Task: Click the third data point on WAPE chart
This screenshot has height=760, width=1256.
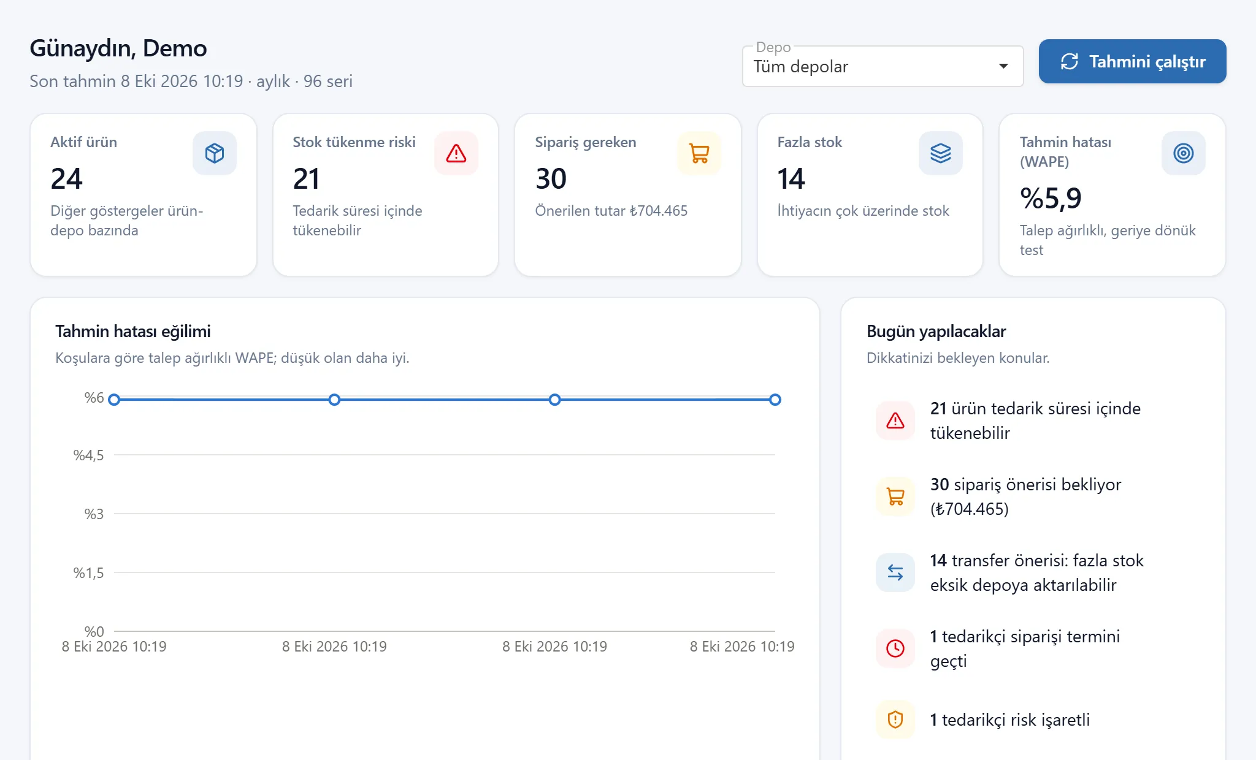Action: point(554,400)
